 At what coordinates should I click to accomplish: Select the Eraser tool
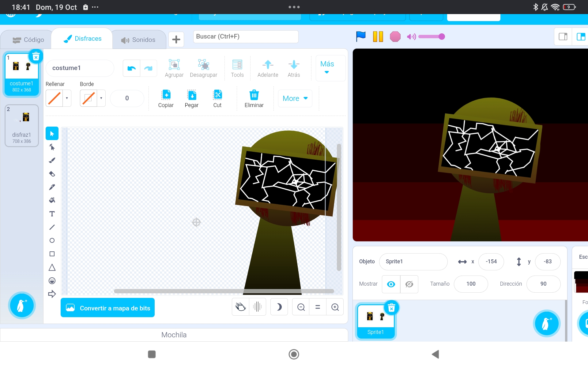point(52,174)
